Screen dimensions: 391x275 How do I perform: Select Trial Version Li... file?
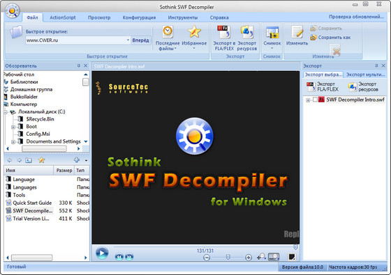click(x=31, y=219)
